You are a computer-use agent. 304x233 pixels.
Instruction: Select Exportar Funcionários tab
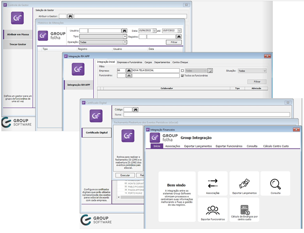click(x=229, y=146)
